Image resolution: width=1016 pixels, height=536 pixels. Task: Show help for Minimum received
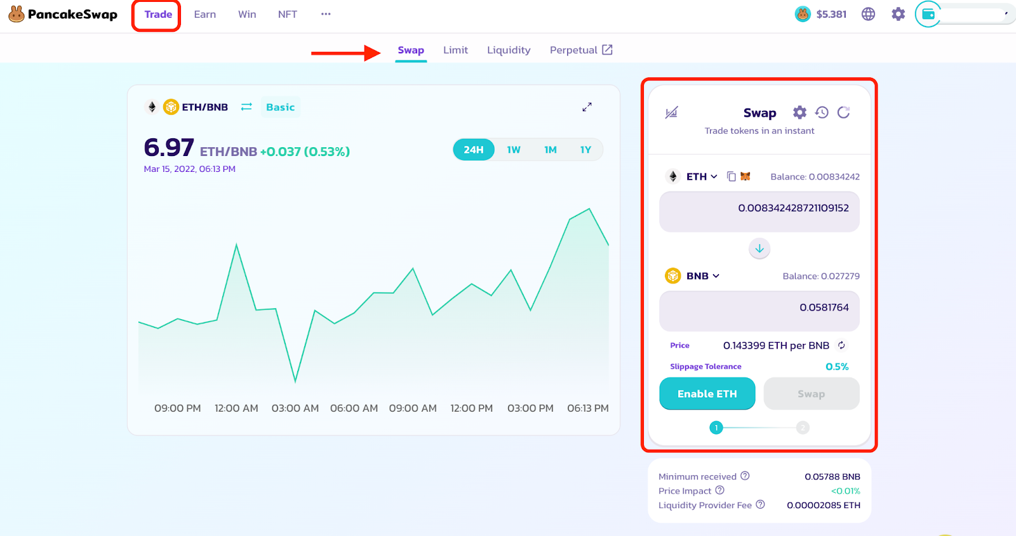pyautogui.click(x=745, y=476)
